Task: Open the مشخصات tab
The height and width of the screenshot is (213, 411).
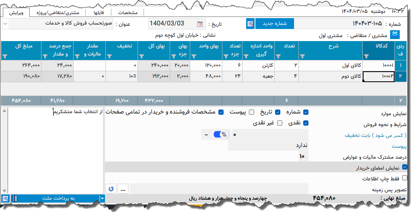Action: point(127,12)
